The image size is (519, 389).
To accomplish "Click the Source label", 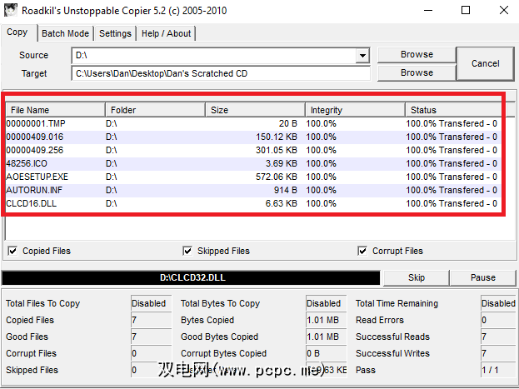I will pyautogui.click(x=34, y=55).
